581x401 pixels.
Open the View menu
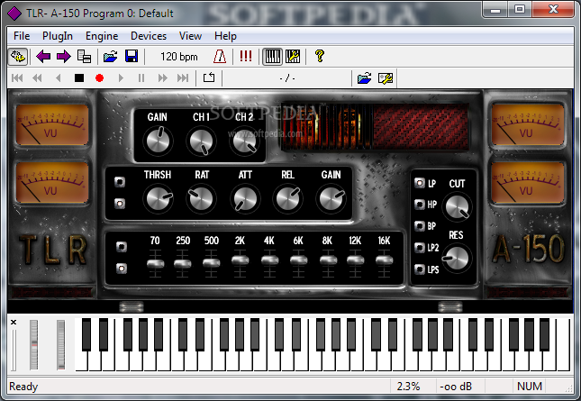pos(190,36)
